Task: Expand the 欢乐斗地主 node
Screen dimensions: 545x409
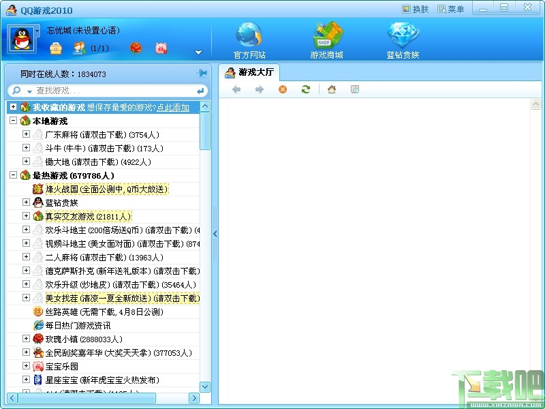Action: tap(26, 229)
